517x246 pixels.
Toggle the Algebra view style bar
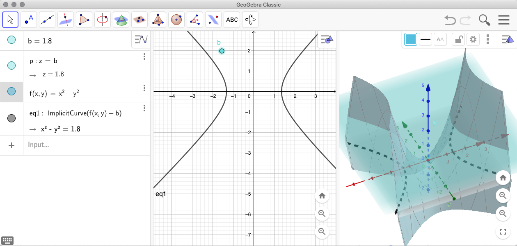point(141,40)
